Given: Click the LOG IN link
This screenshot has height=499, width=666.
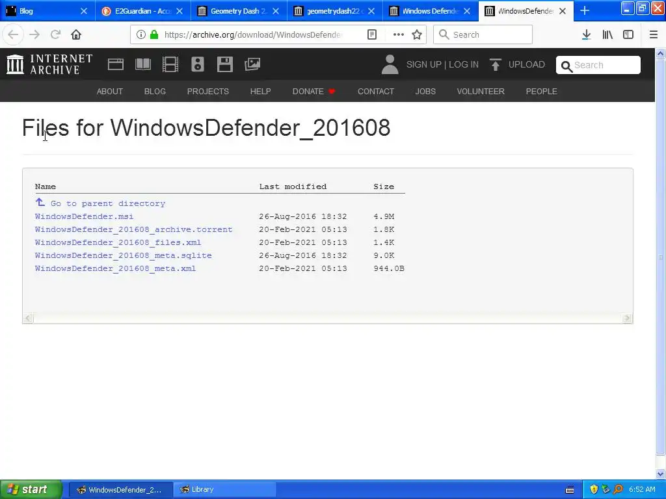Looking at the screenshot, I should coord(464,64).
